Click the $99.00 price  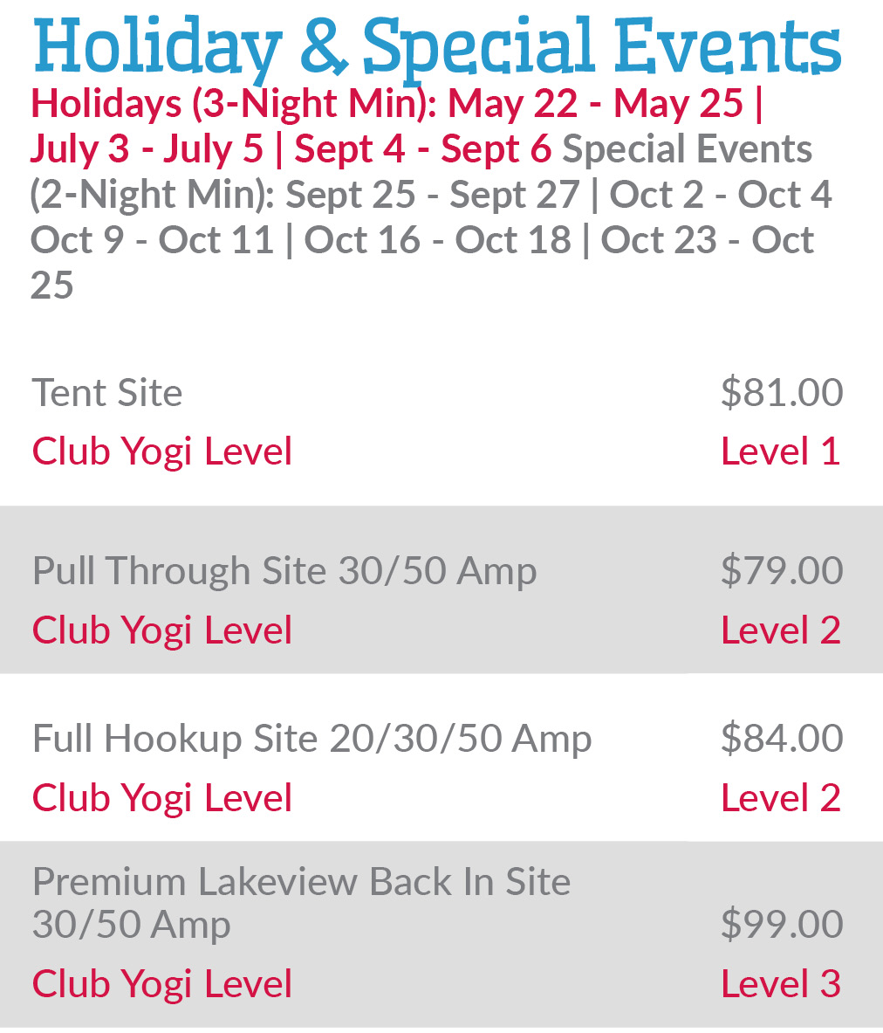(x=781, y=924)
